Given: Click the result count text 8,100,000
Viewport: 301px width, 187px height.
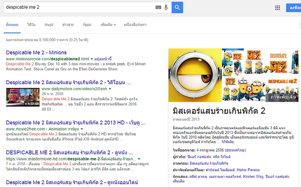Looking at the screenshot, I should coord(47,40).
